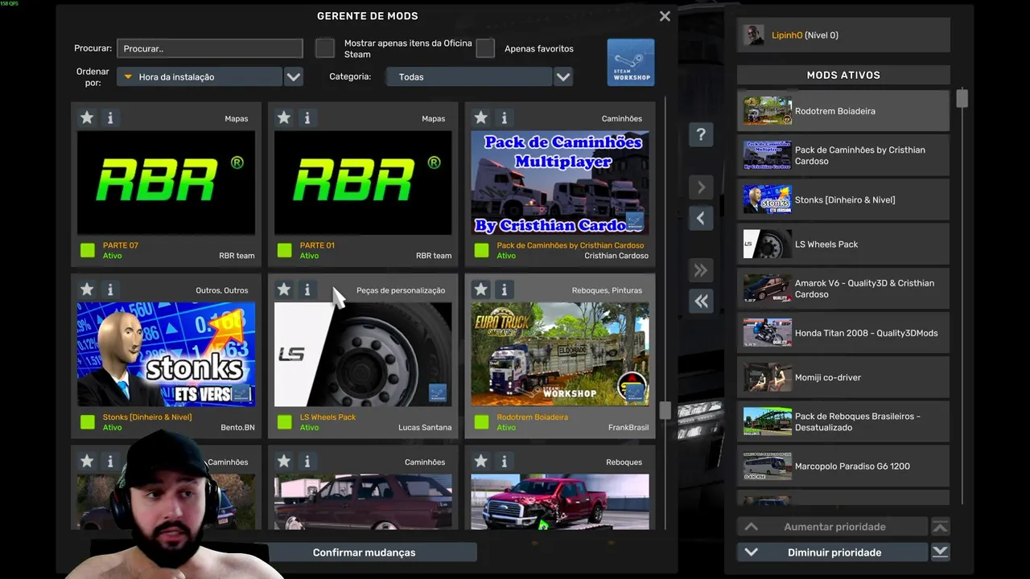Show info for the PARTE 01 mod
1030x579 pixels.
[x=307, y=118]
